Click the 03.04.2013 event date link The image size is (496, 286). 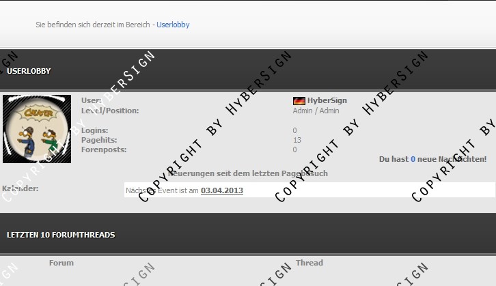(x=222, y=190)
